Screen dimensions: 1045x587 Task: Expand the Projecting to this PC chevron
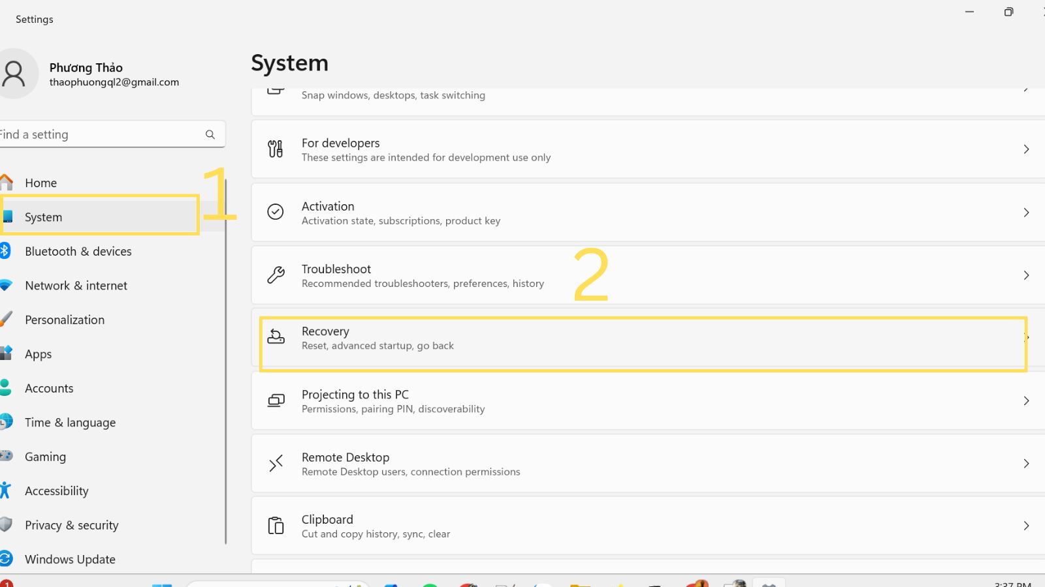tap(1025, 401)
